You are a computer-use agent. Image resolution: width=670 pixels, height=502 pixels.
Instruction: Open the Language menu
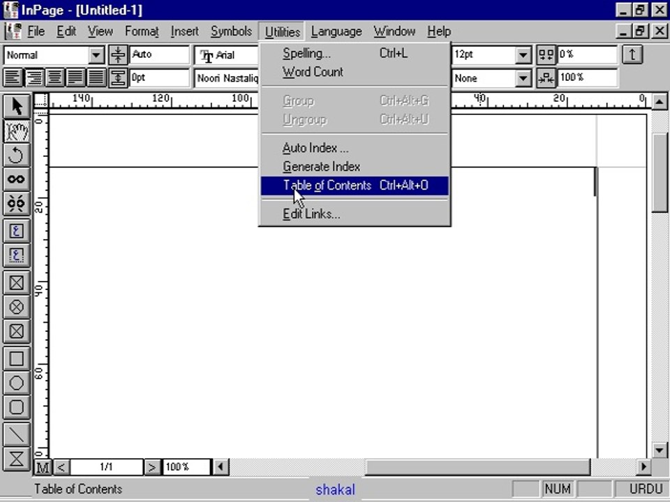pyautogui.click(x=336, y=31)
